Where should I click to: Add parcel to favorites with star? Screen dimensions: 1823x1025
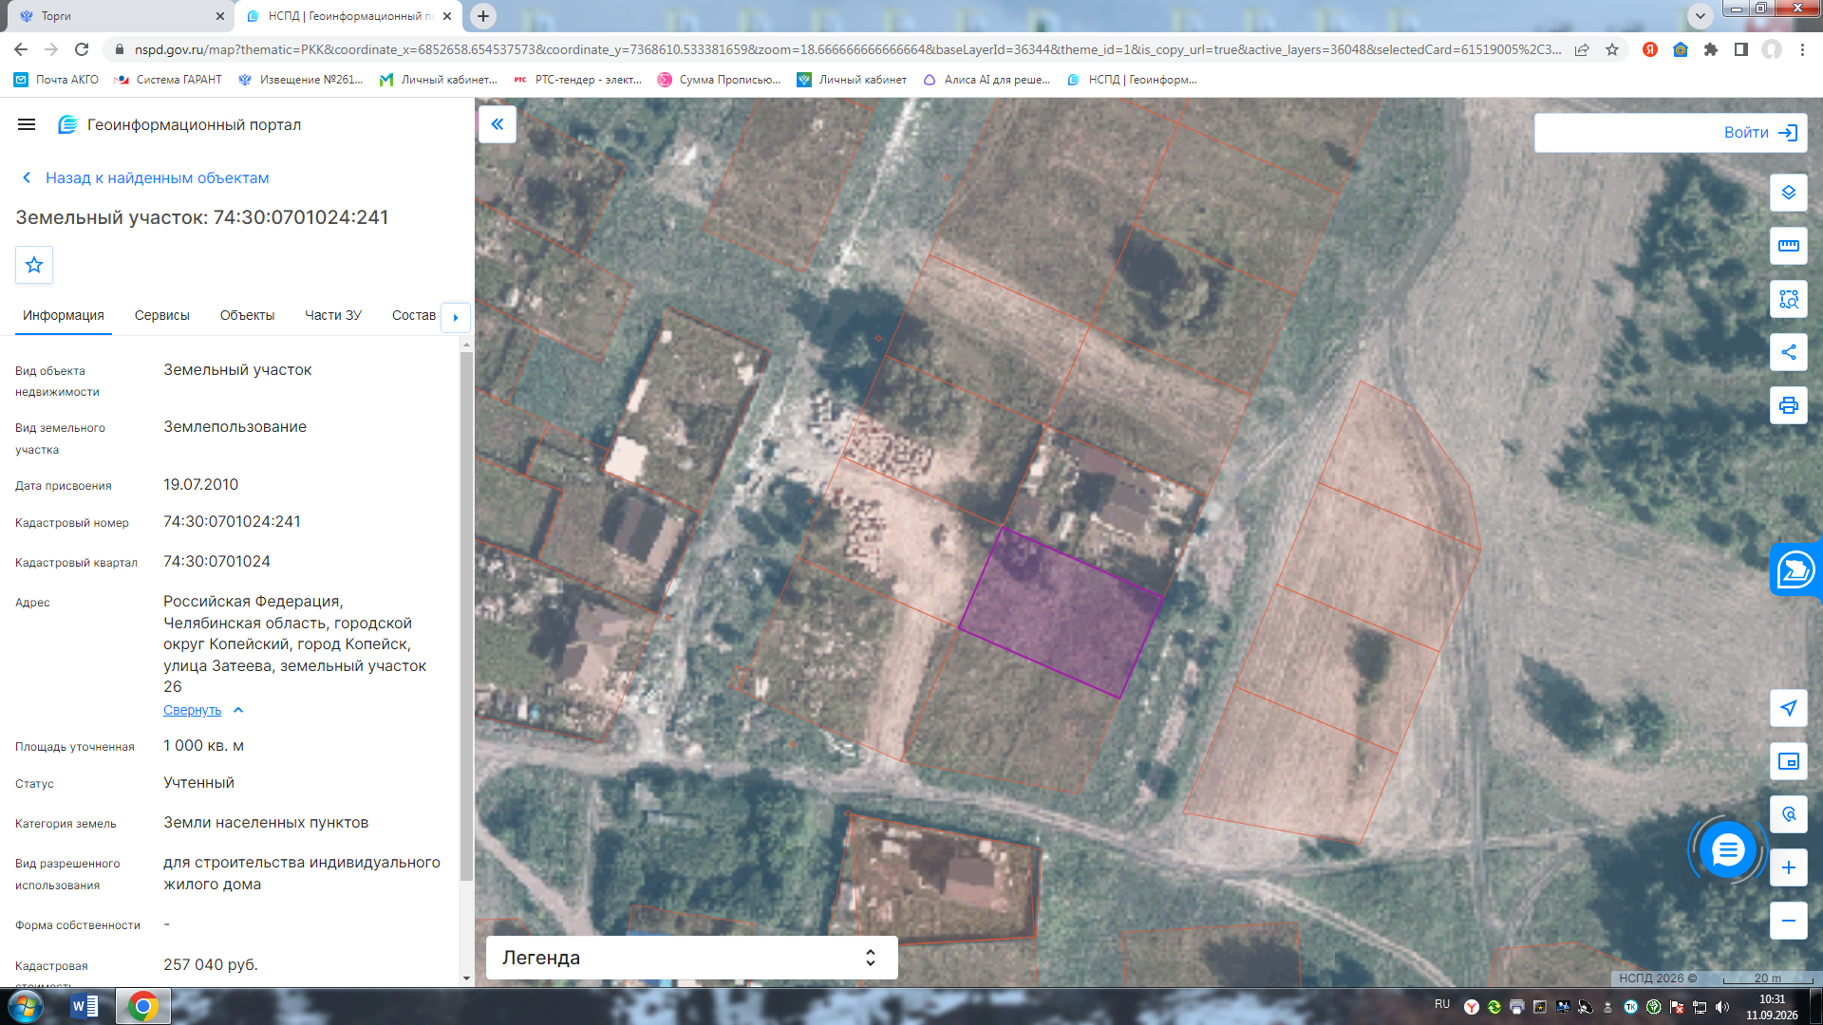click(x=34, y=265)
